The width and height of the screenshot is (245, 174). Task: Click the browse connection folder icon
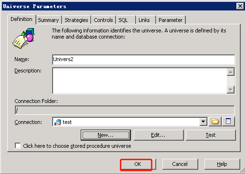(215, 122)
